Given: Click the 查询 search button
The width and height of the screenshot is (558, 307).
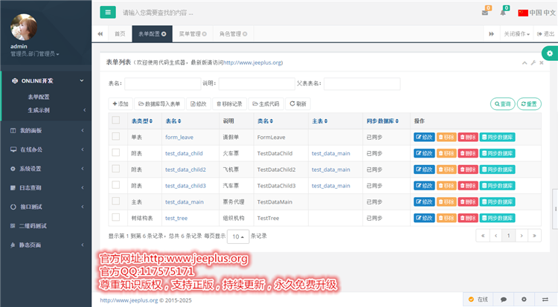Looking at the screenshot, I should tap(502, 104).
